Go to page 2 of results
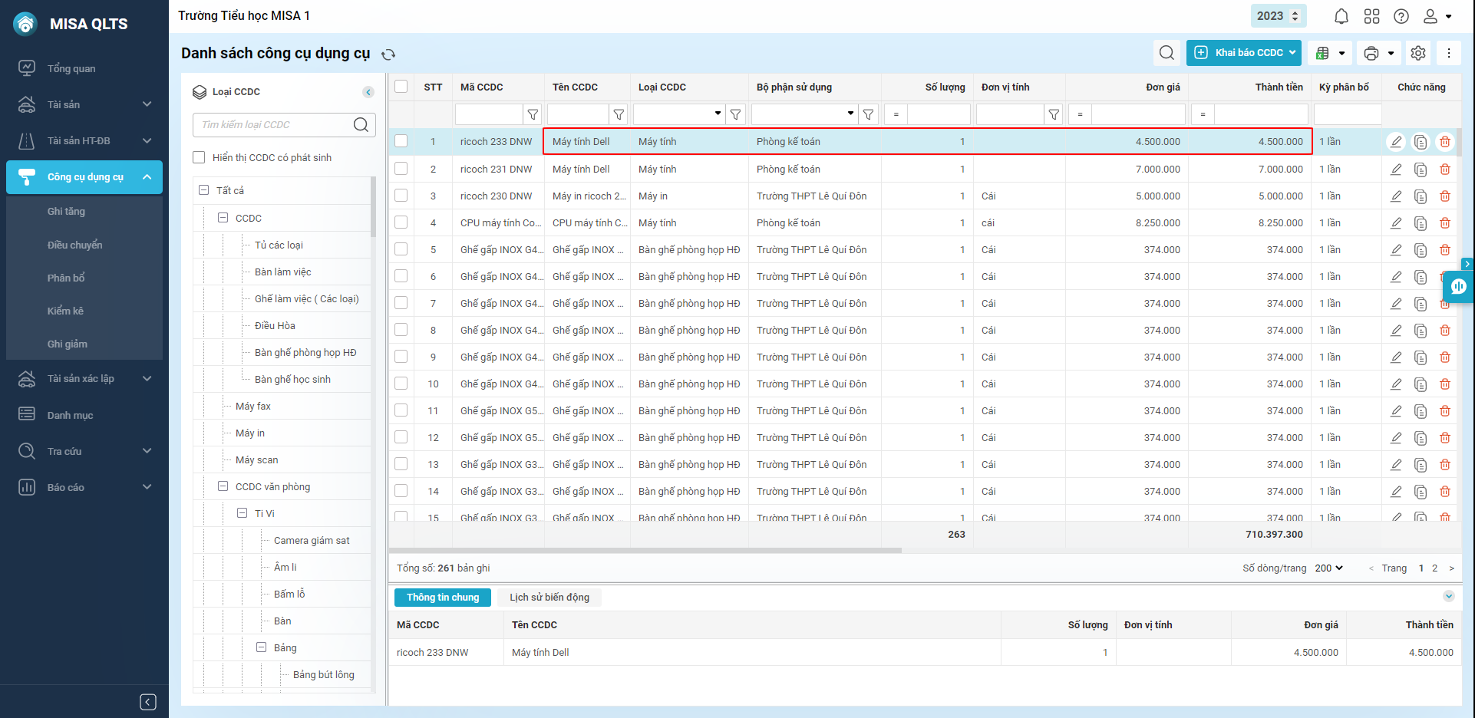Viewport: 1475px width, 718px height. 1434,568
